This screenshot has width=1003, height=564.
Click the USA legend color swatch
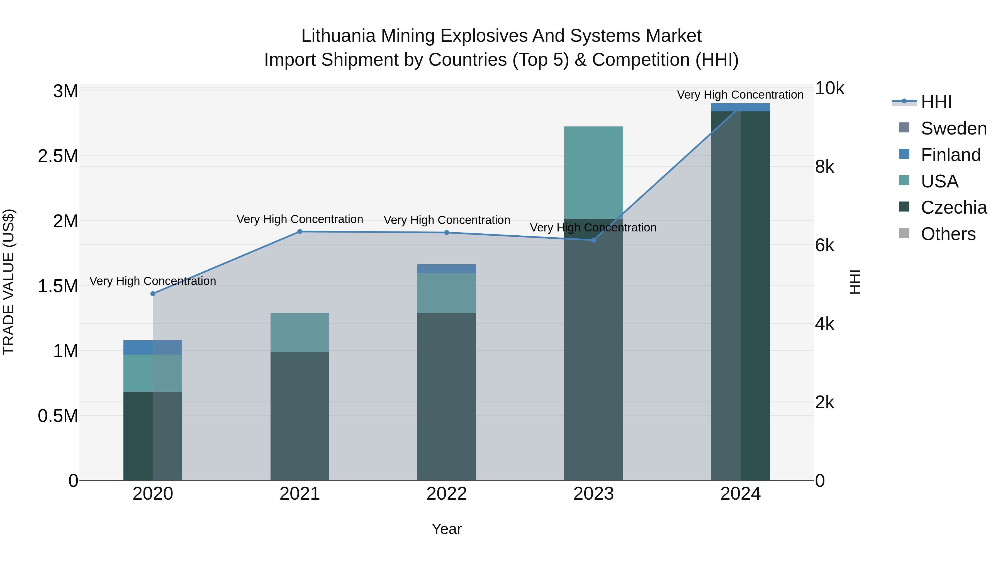(904, 180)
